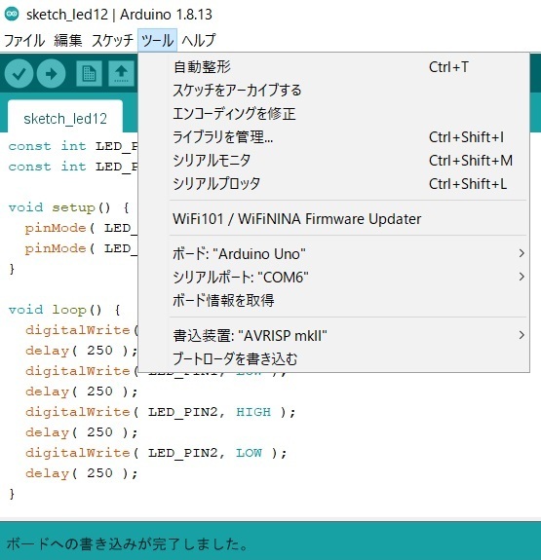Click the chevron arrow beside AVRISP mkII
The height and width of the screenshot is (560, 541).
pos(522,335)
